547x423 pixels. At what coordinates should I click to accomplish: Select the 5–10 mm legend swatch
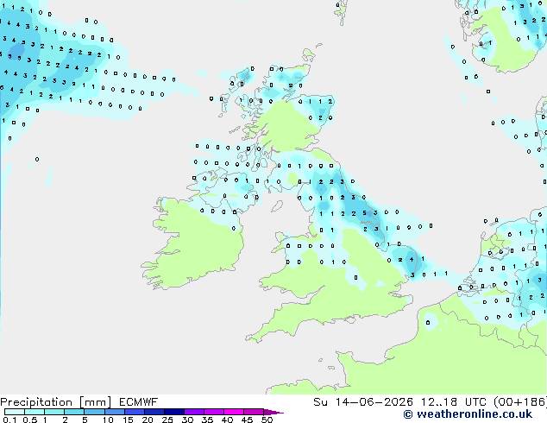point(94,412)
